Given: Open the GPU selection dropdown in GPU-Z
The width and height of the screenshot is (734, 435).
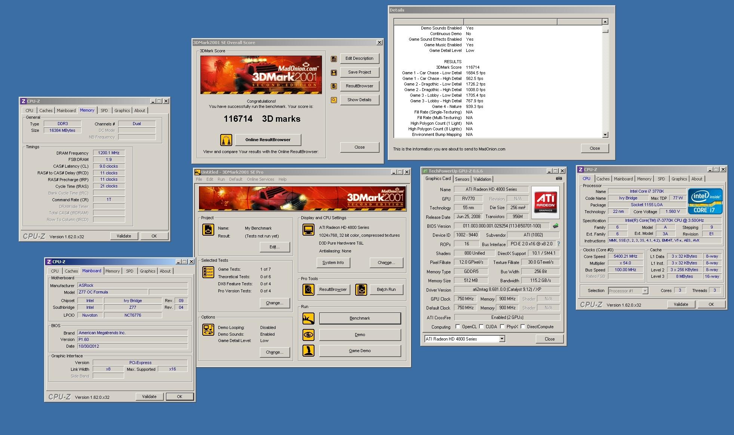Looking at the screenshot, I should [x=502, y=339].
